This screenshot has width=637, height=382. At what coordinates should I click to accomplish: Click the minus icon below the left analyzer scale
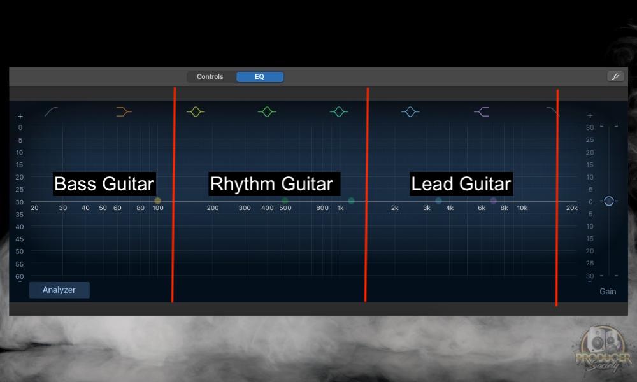click(x=20, y=281)
